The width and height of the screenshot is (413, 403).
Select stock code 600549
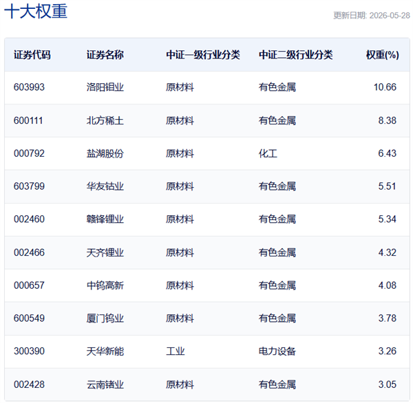coord(29,318)
